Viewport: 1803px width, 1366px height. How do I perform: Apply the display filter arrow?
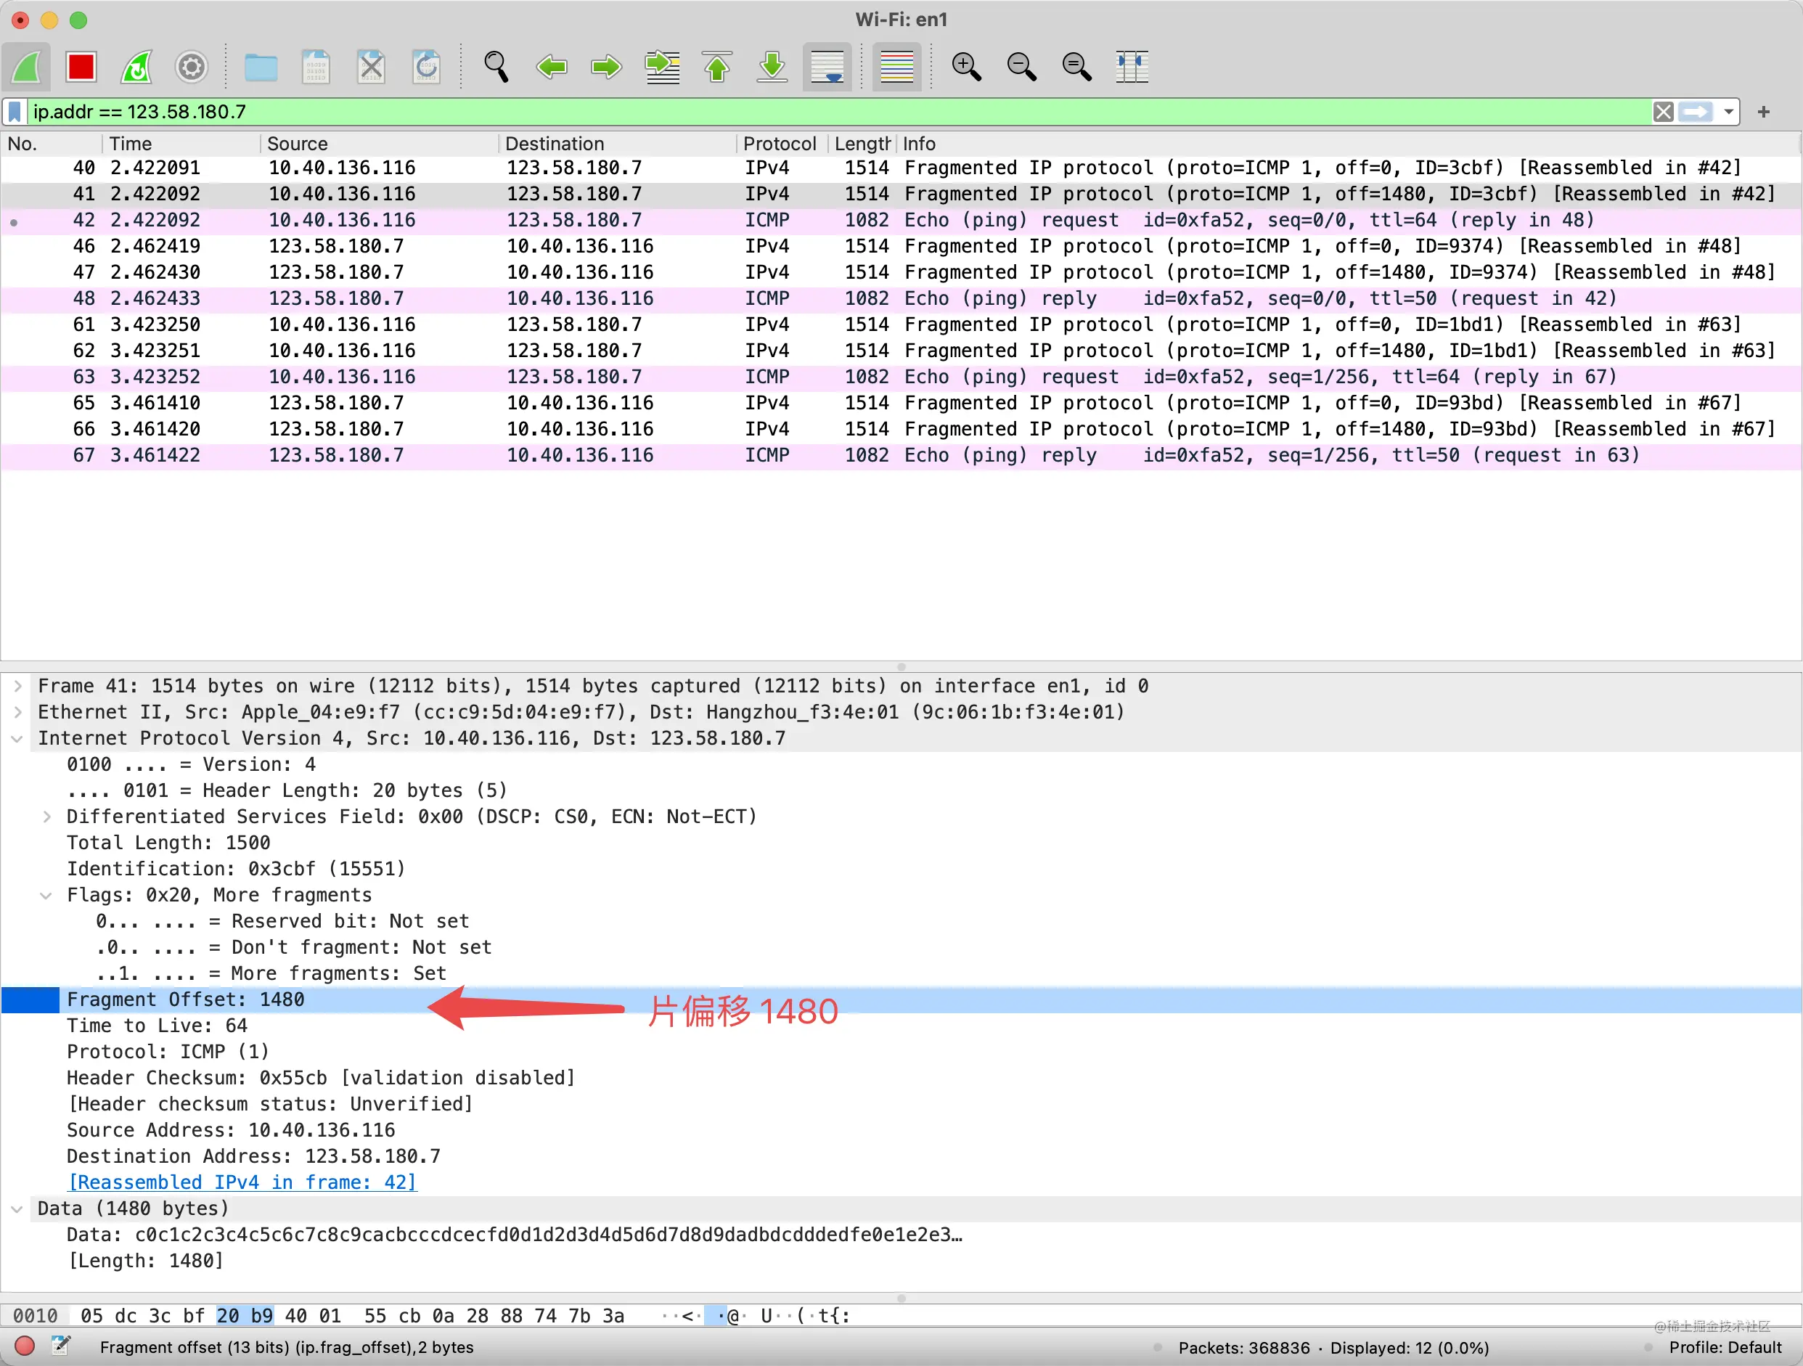1696,112
